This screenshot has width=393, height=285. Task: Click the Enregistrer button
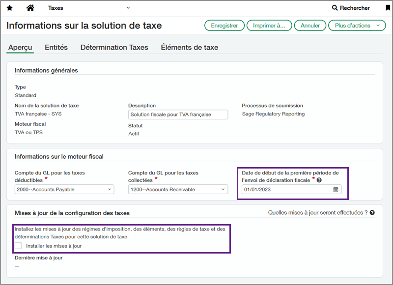point(225,26)
